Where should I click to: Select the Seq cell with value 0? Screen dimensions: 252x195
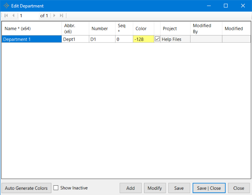124,39
